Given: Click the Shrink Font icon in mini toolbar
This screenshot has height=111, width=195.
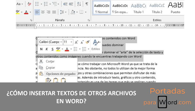Looking at the screenshot, I should click(82, 42).
